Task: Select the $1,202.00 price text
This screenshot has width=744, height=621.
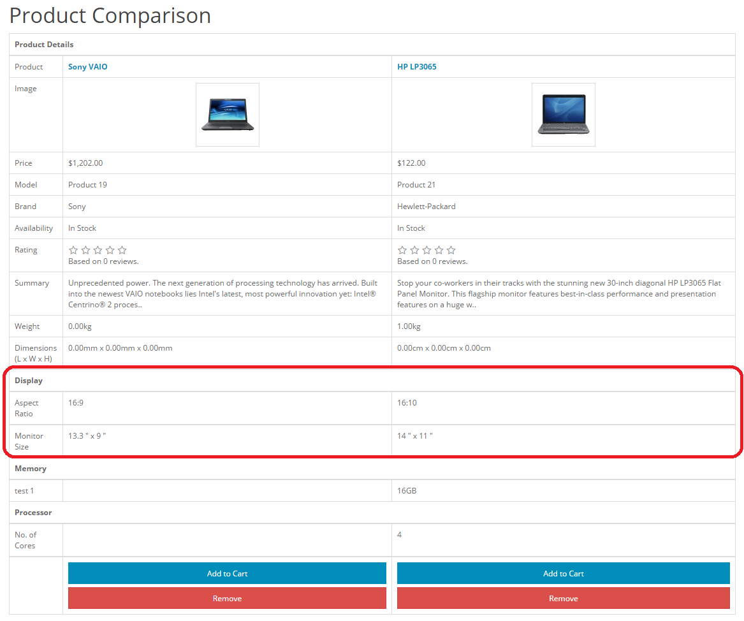Action: pyautogui.click(x=85, y=163)
